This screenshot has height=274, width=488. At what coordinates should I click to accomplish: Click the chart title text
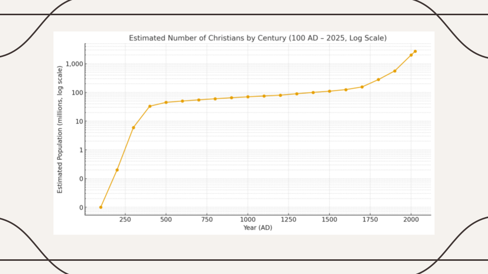click(x=258, y=38)
